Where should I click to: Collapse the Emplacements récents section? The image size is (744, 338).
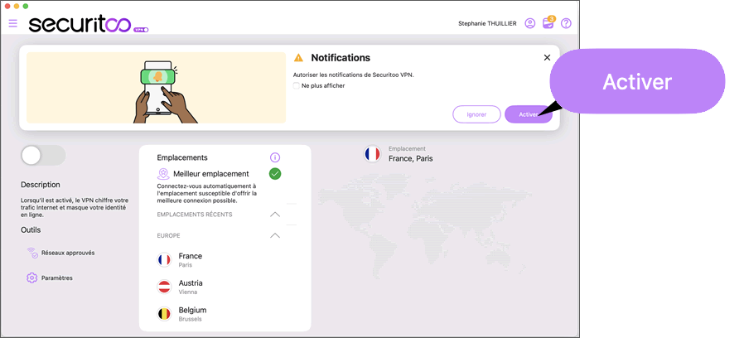click(275, 215)
